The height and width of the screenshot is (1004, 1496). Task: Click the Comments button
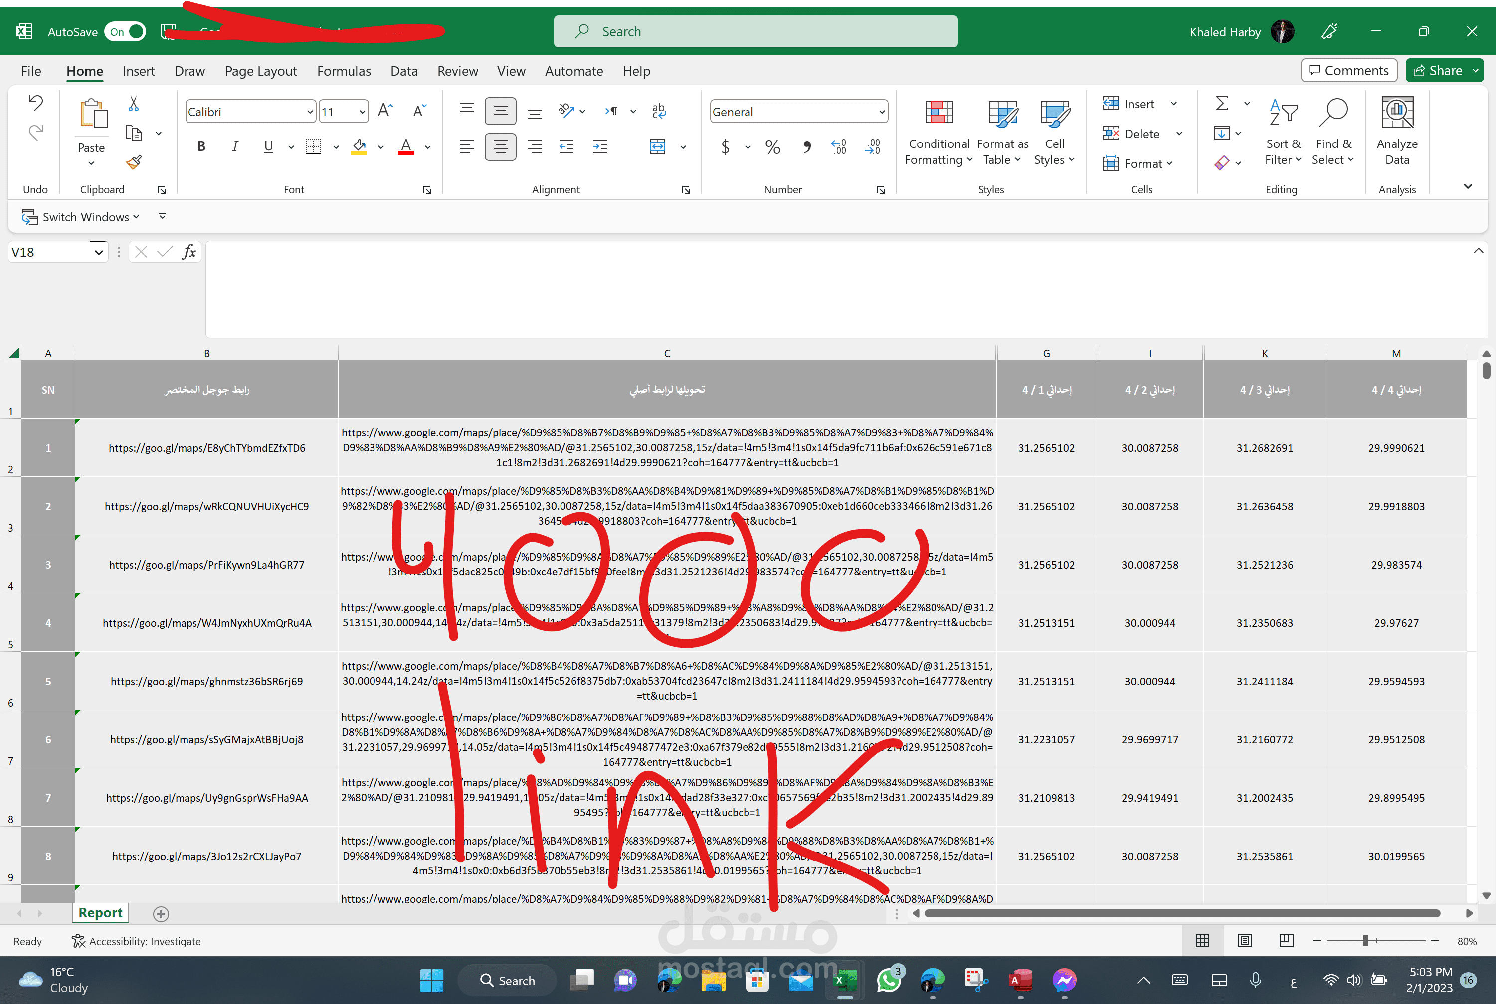[x=1348, y=70]
